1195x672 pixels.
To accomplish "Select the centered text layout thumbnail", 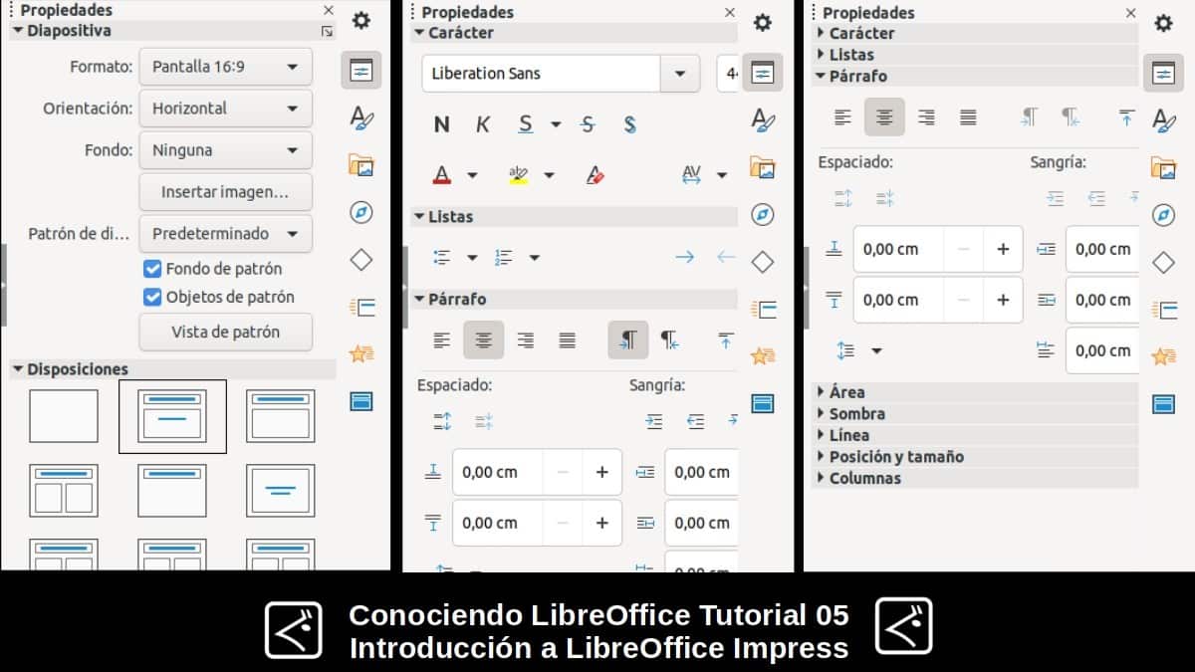I will point(281,491).
